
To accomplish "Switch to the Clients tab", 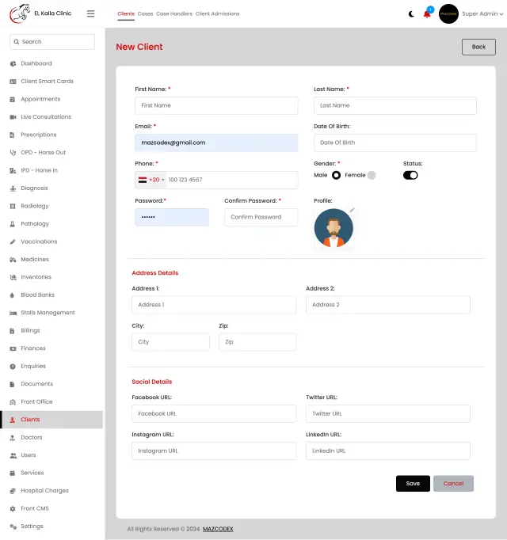I will [126, 13].
